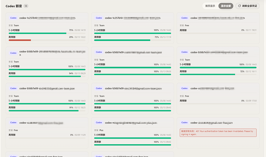The image size is (266, 157).
Task: Click the Plus plan label
Action: coord(101,130)
